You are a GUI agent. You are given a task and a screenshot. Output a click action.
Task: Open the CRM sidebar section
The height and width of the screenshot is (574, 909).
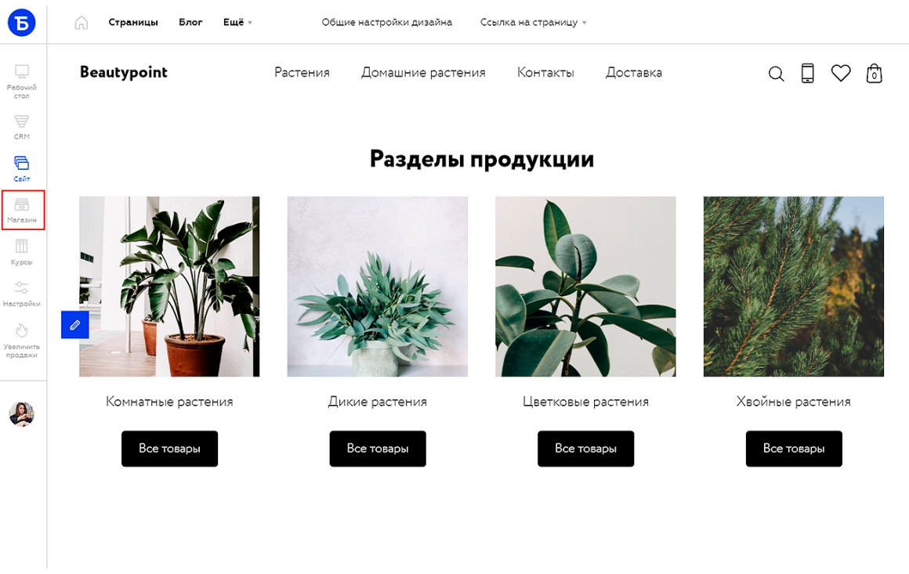[21, 128]
